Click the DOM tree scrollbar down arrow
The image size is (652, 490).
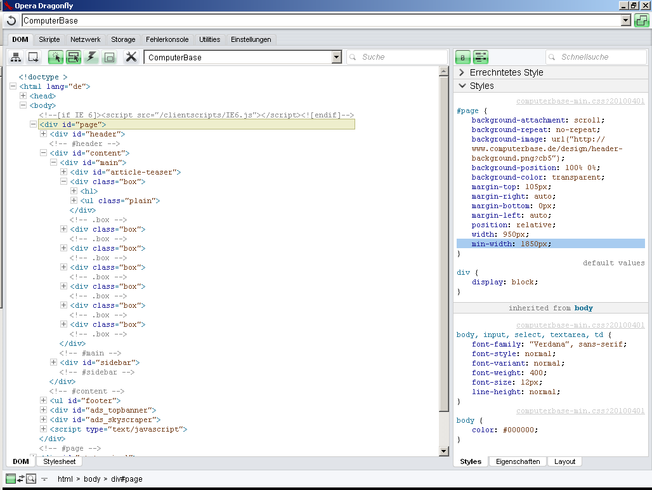[x=444, y=451]
